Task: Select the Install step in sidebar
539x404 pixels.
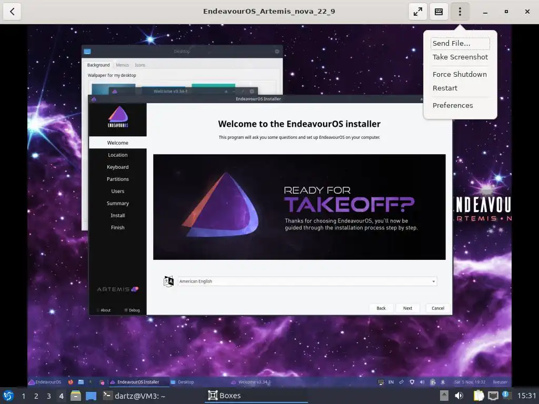Action: pyautogui.click(x=117, y=215)
